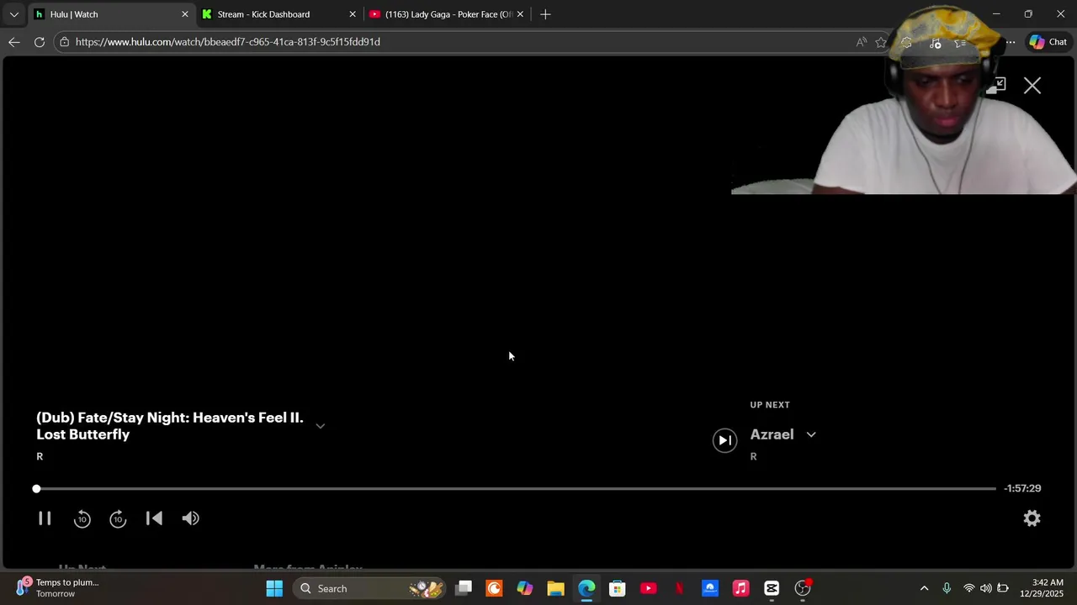Open Wi-Fi network tray icon

(968, 588)
